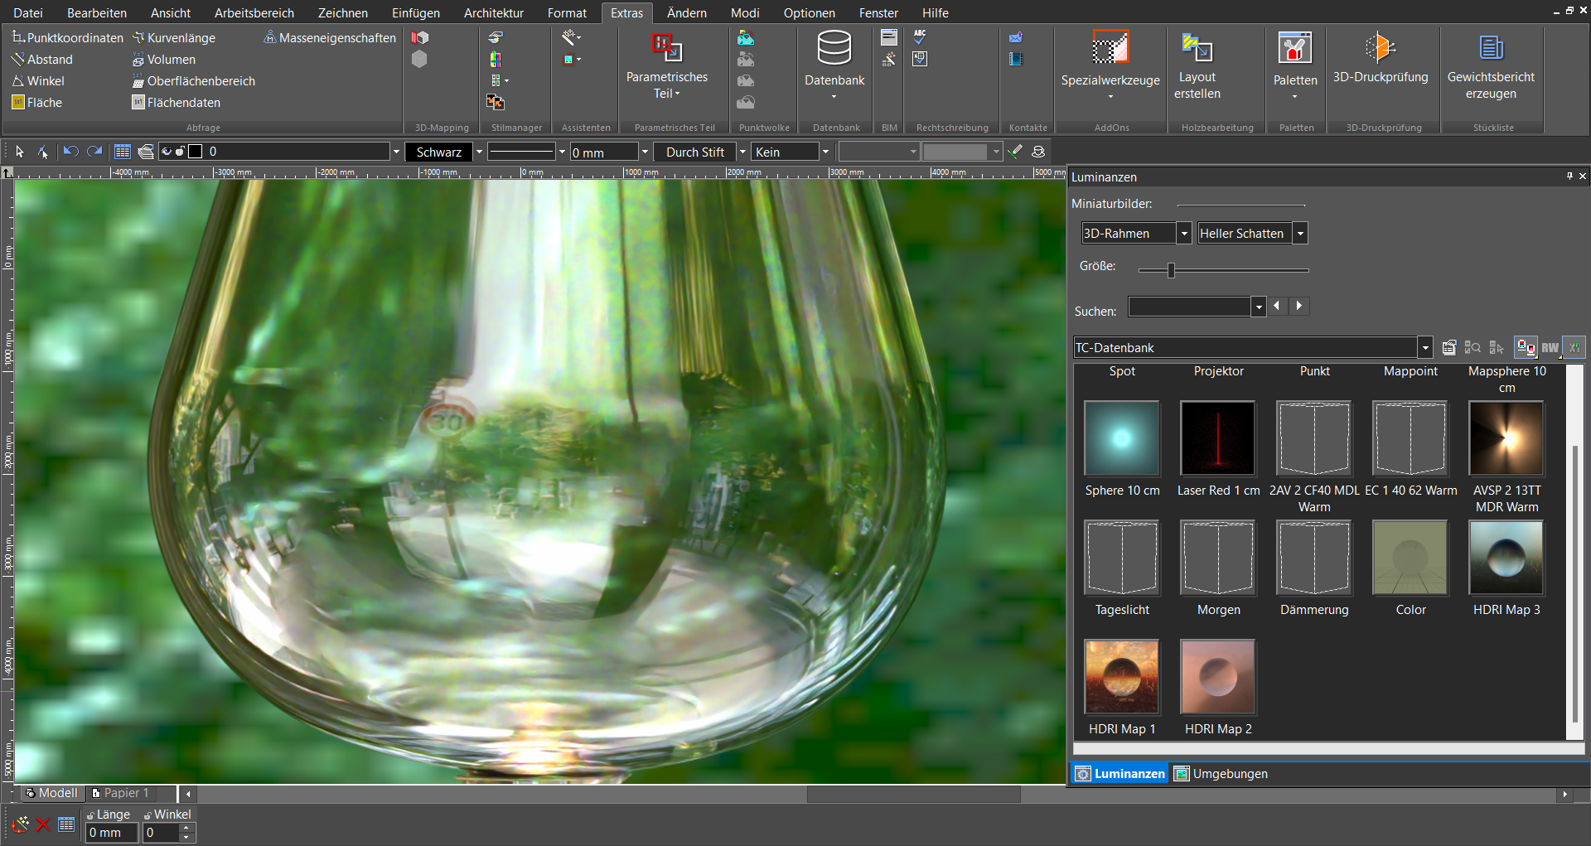Toggle the Länge lock icon
Image resolution: width=1591 pixels, height=846 pixels.
pos(90,815)
